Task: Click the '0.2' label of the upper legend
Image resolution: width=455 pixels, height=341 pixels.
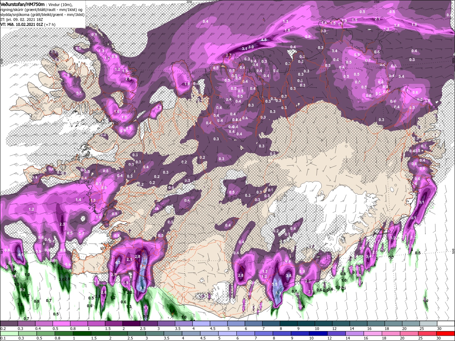Action: coord(3,329)
